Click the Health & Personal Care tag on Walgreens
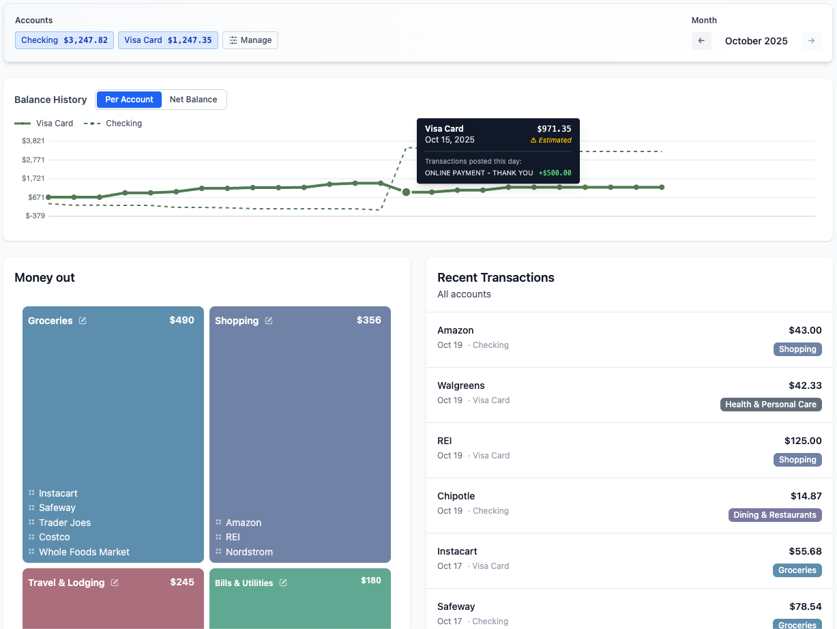 pos(771,404)
